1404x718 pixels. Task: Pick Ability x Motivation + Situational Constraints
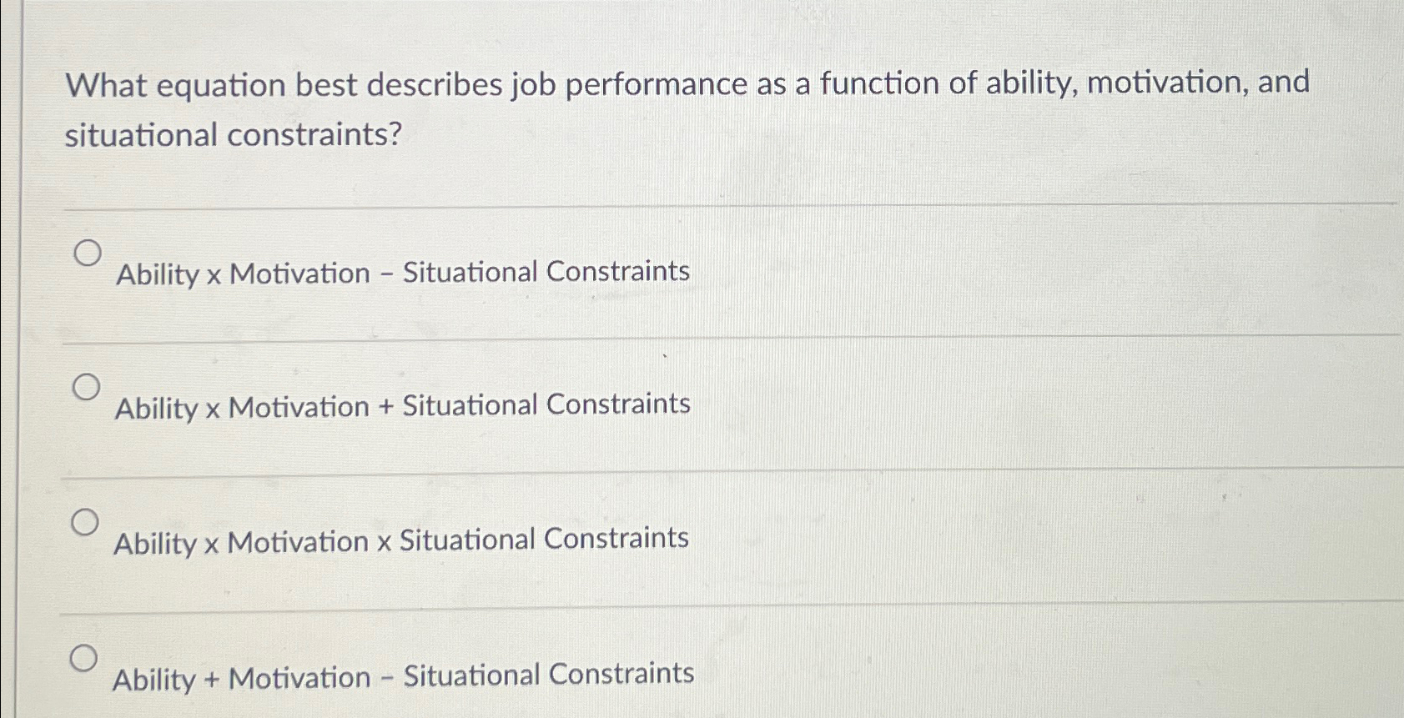click(x=86, y=386)
